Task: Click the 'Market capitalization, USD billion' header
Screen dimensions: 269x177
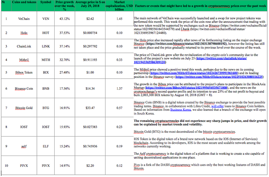Action: tap(119, 5)
